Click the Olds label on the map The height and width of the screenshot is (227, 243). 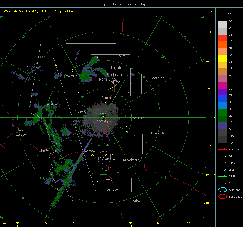[x=103, y=113]
